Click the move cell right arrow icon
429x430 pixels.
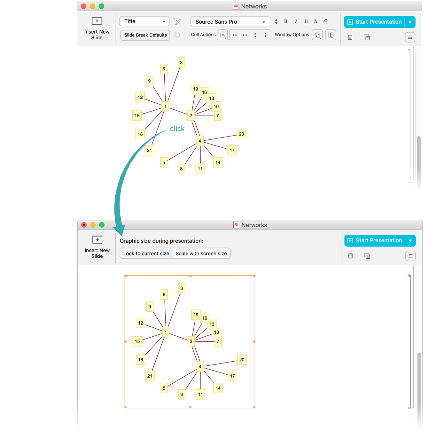(245, 35)
